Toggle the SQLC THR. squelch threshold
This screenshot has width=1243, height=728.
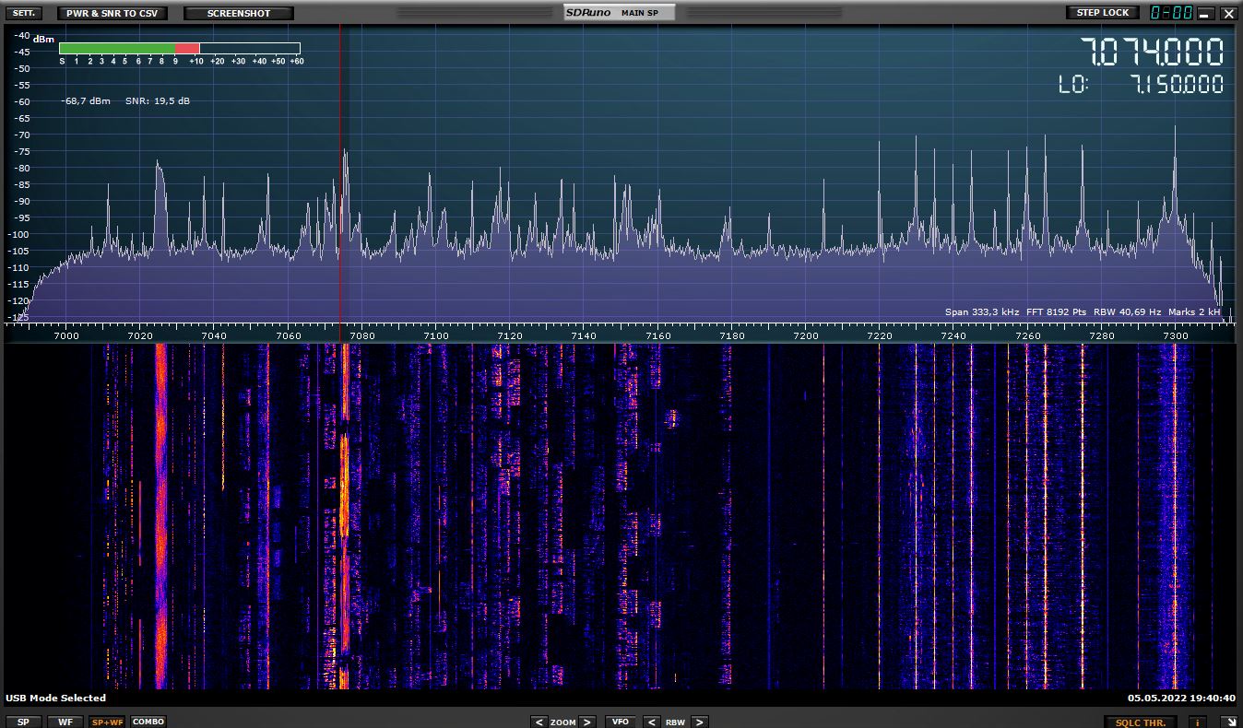(x=1141, y=722)
